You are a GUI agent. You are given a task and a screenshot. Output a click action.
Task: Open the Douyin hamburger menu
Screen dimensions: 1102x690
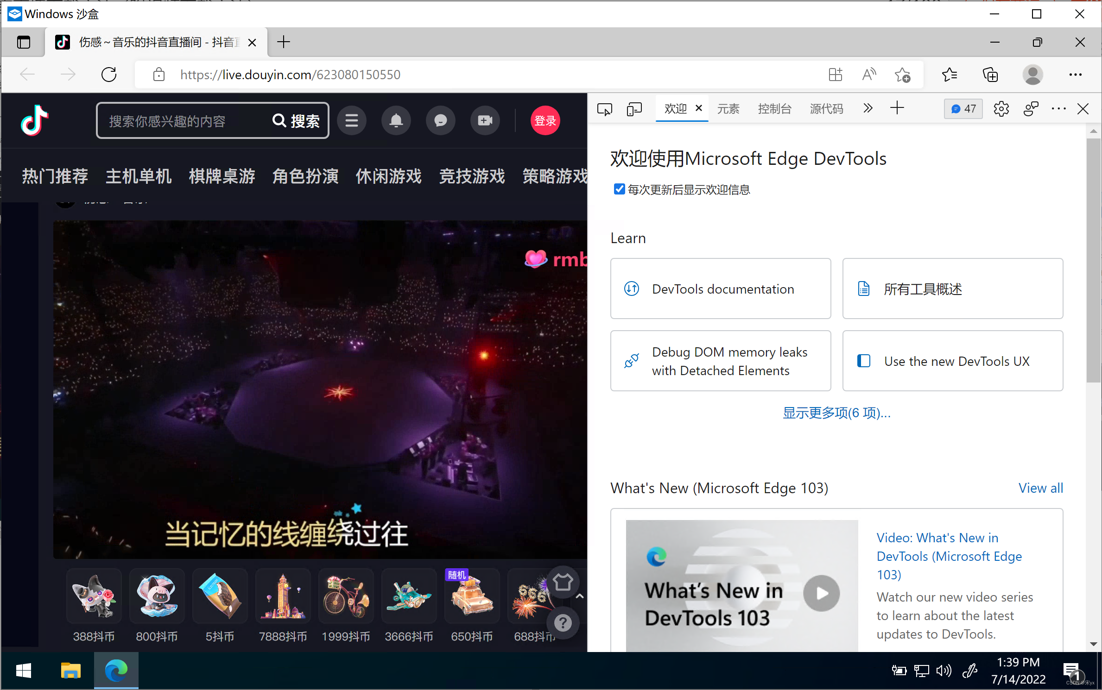tap(352, 121)
